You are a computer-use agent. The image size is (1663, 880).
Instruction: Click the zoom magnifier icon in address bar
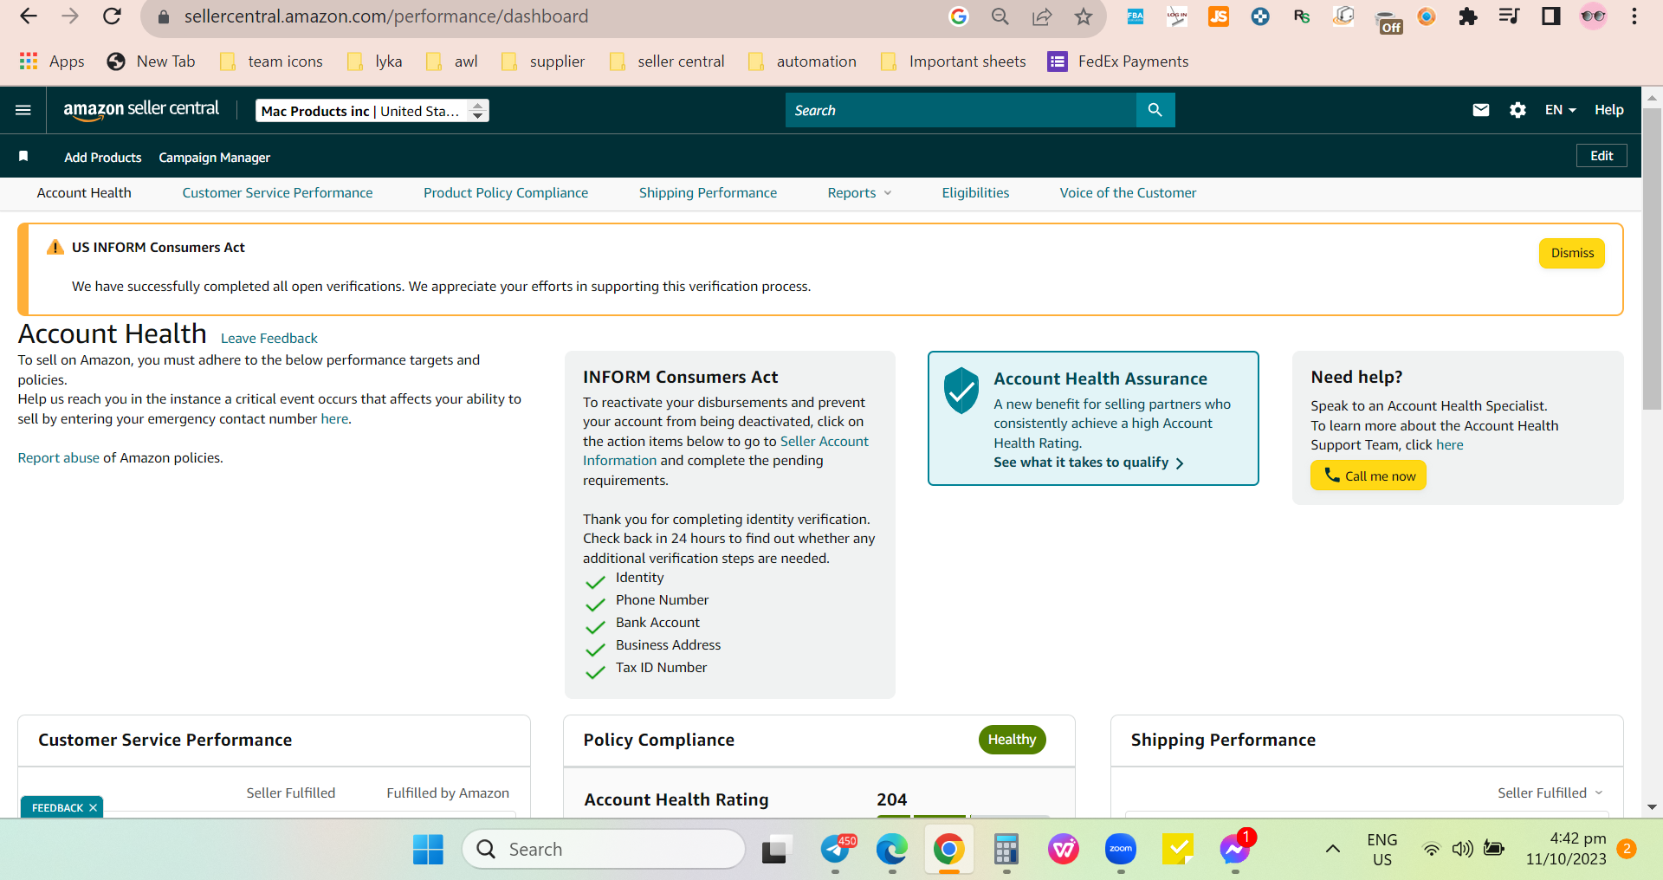[1000, 16]
